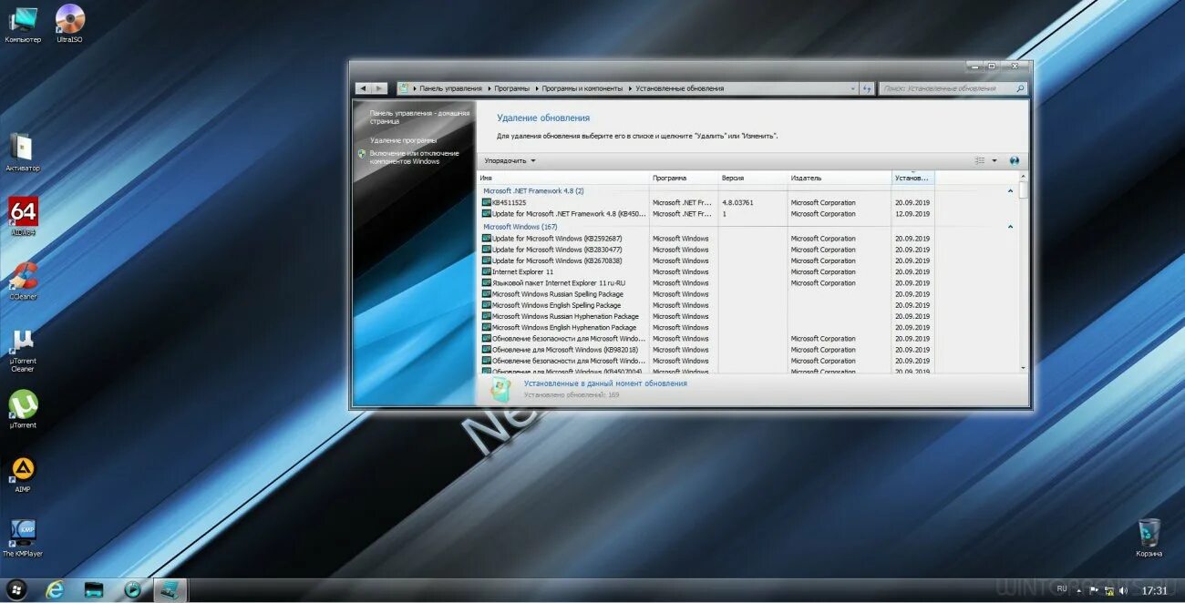Open the network tray icon
Image resolution: width=1185 pixels, height=603 pixels.
pos(1108,591)
